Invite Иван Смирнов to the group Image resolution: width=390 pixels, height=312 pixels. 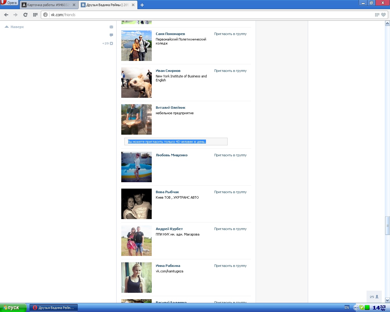click(230, 71)
